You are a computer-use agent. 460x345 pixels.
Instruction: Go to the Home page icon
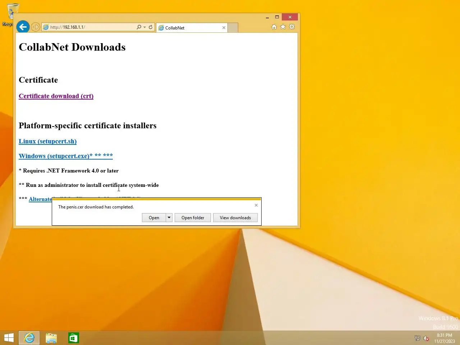click(x=274, y=27)
